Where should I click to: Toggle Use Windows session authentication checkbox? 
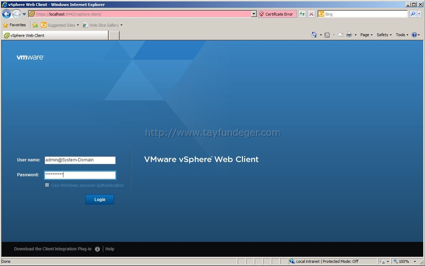click(47, 185)
